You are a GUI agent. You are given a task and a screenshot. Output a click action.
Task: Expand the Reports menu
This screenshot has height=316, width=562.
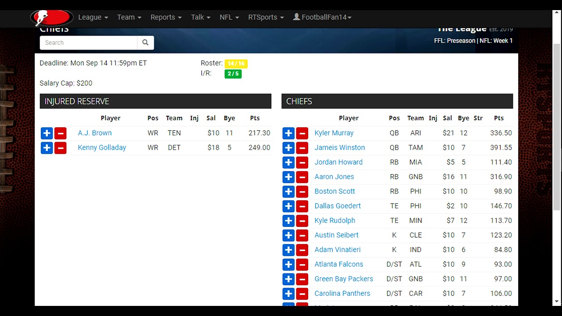[x=166, y=17]
